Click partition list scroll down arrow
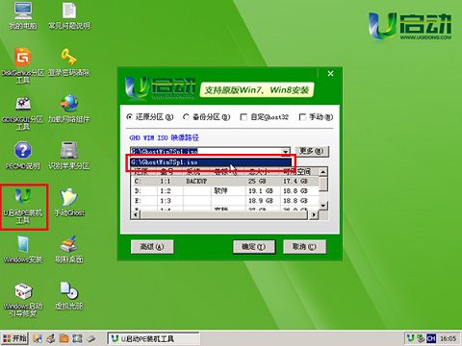The height and width of the screenshot is (346, 462). tap(323, 206)
